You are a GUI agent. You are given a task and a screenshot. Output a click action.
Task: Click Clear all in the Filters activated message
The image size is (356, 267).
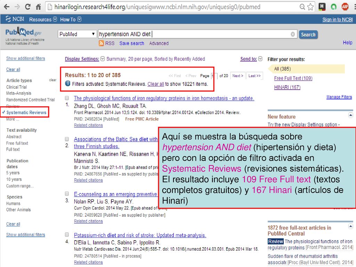(156, 84)
